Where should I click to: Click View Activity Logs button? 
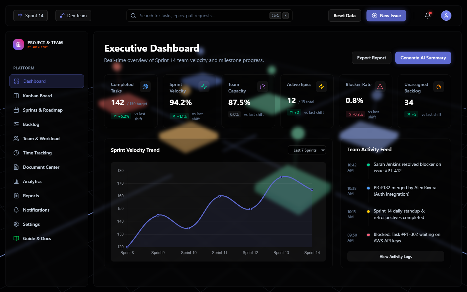(396, 256)
